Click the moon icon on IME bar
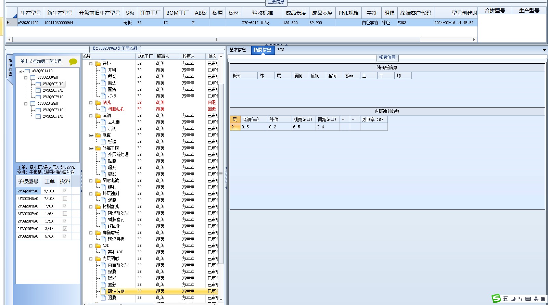 tap(513, 299)
